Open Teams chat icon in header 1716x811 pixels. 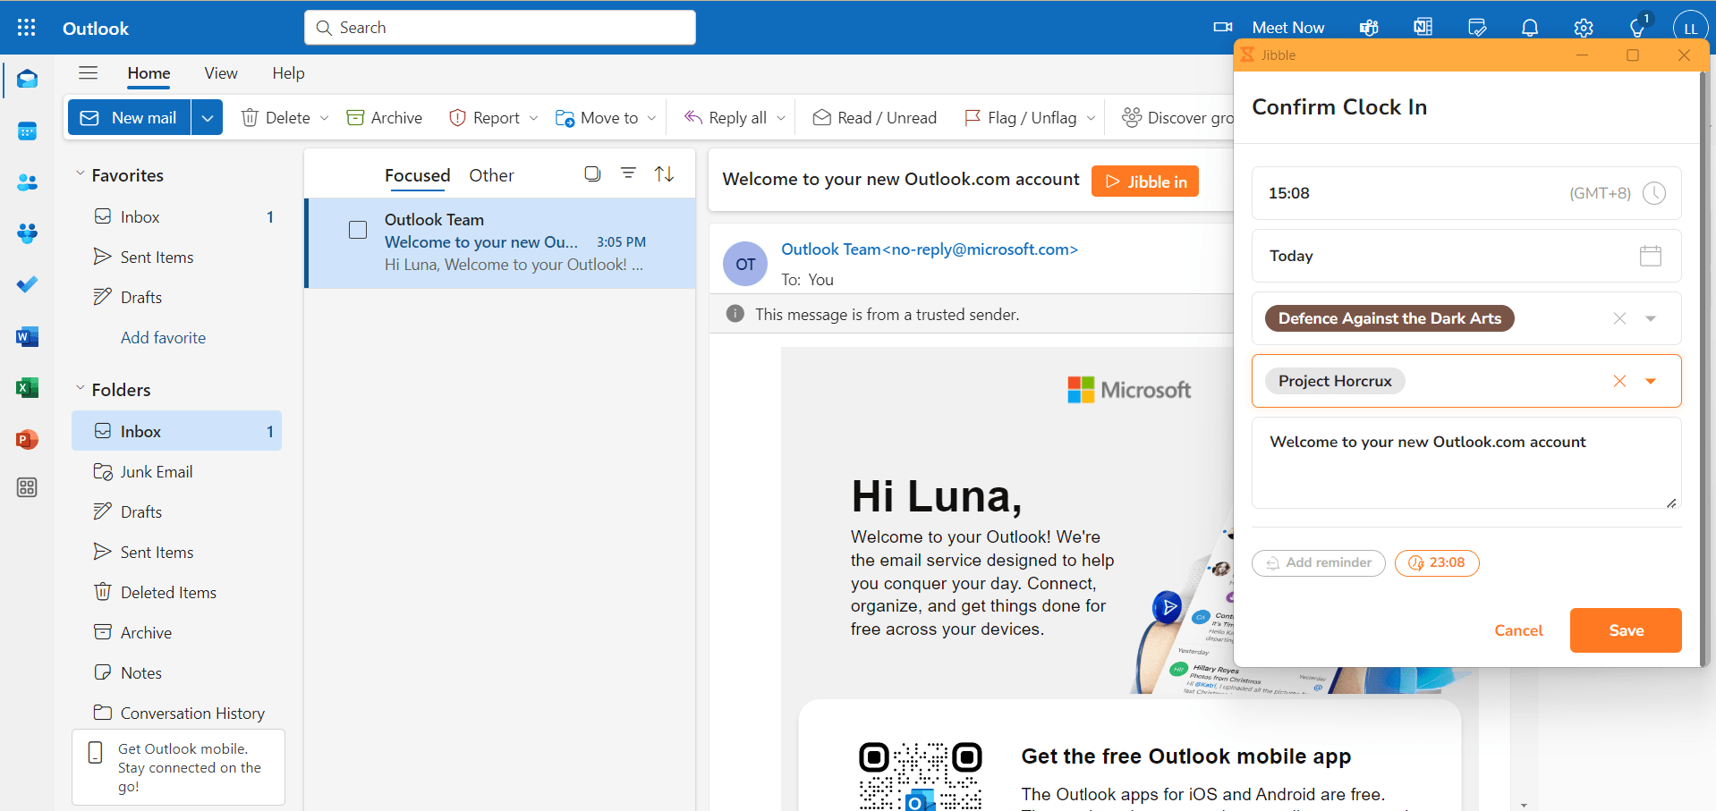[1369, 28]
